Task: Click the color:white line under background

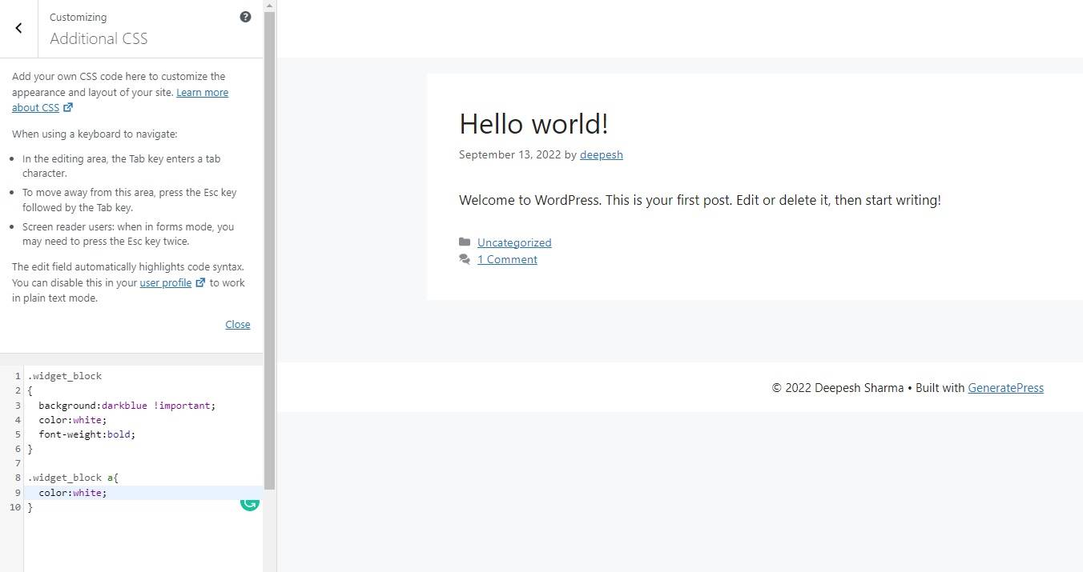Action: point(72,420)
